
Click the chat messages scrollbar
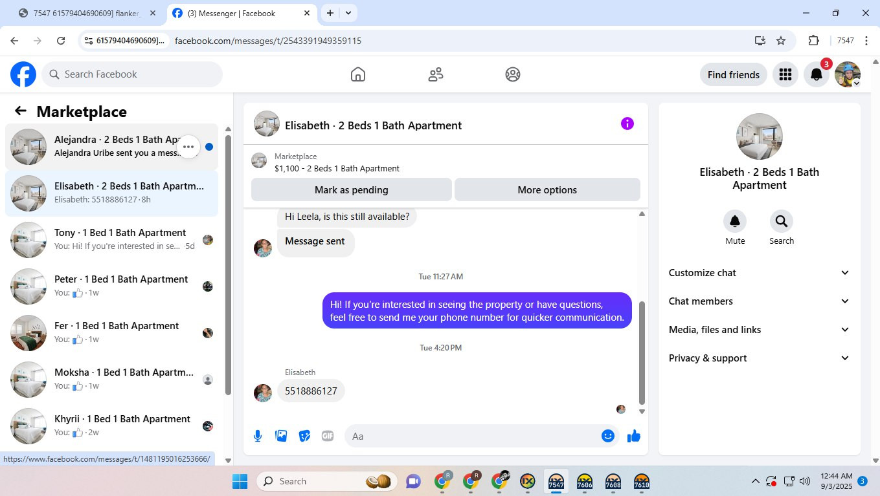[x=642, y=352]
